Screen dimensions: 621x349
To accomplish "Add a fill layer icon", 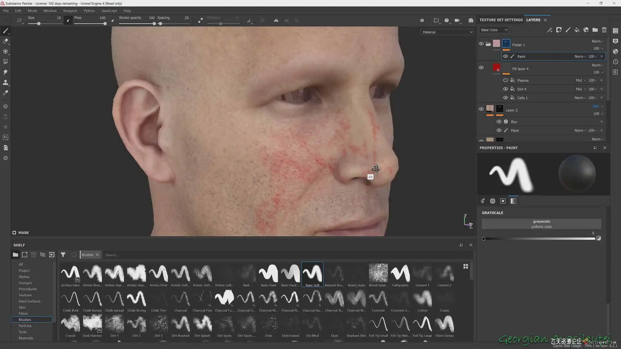I will [577, 30].
